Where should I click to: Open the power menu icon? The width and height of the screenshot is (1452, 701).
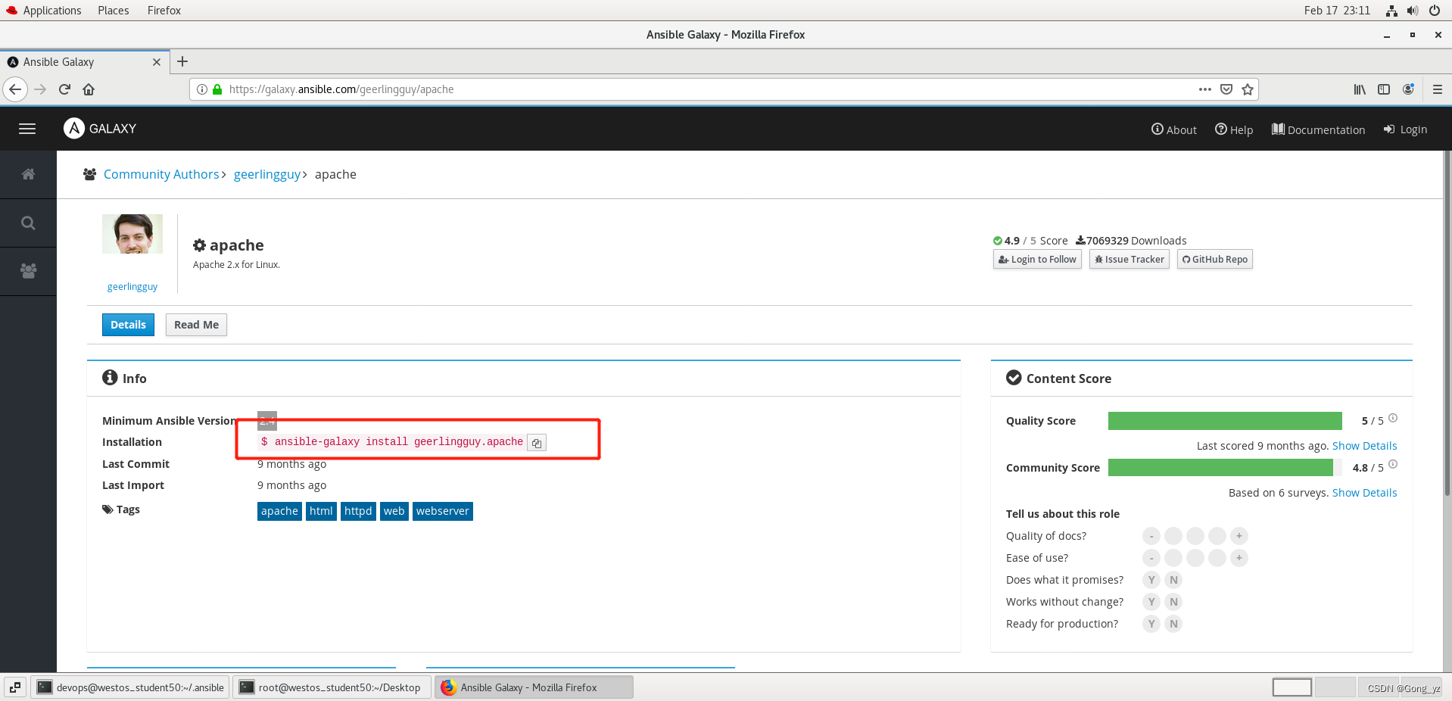1434,11
